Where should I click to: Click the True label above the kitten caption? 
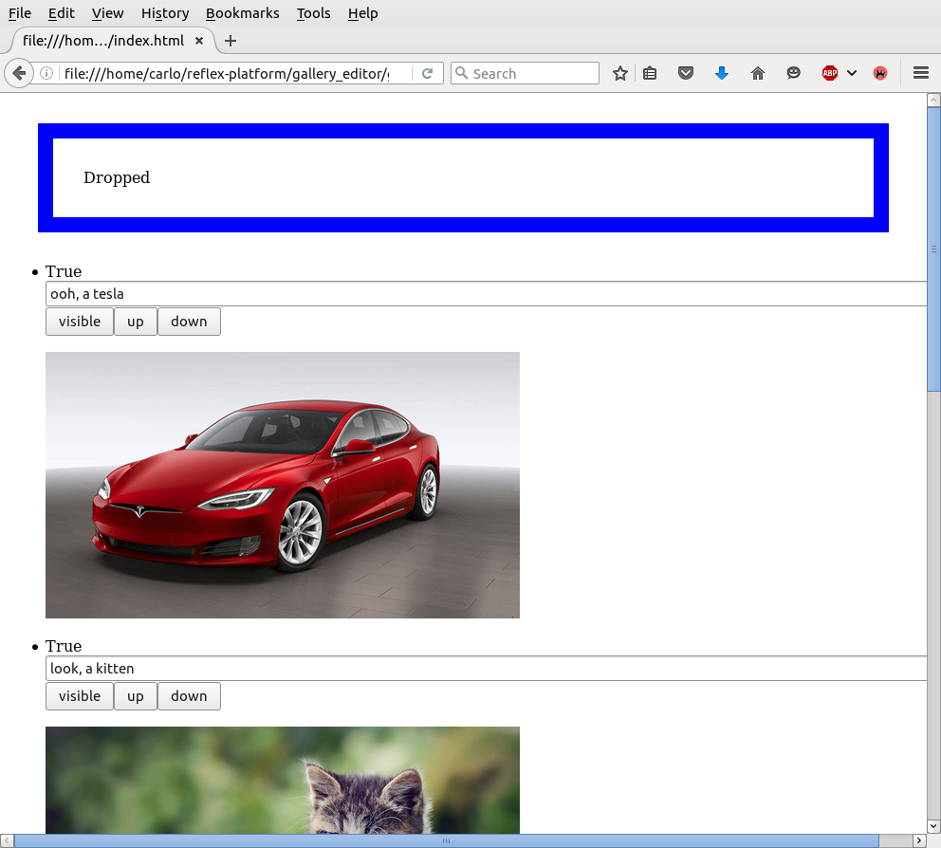coord(64,646)
